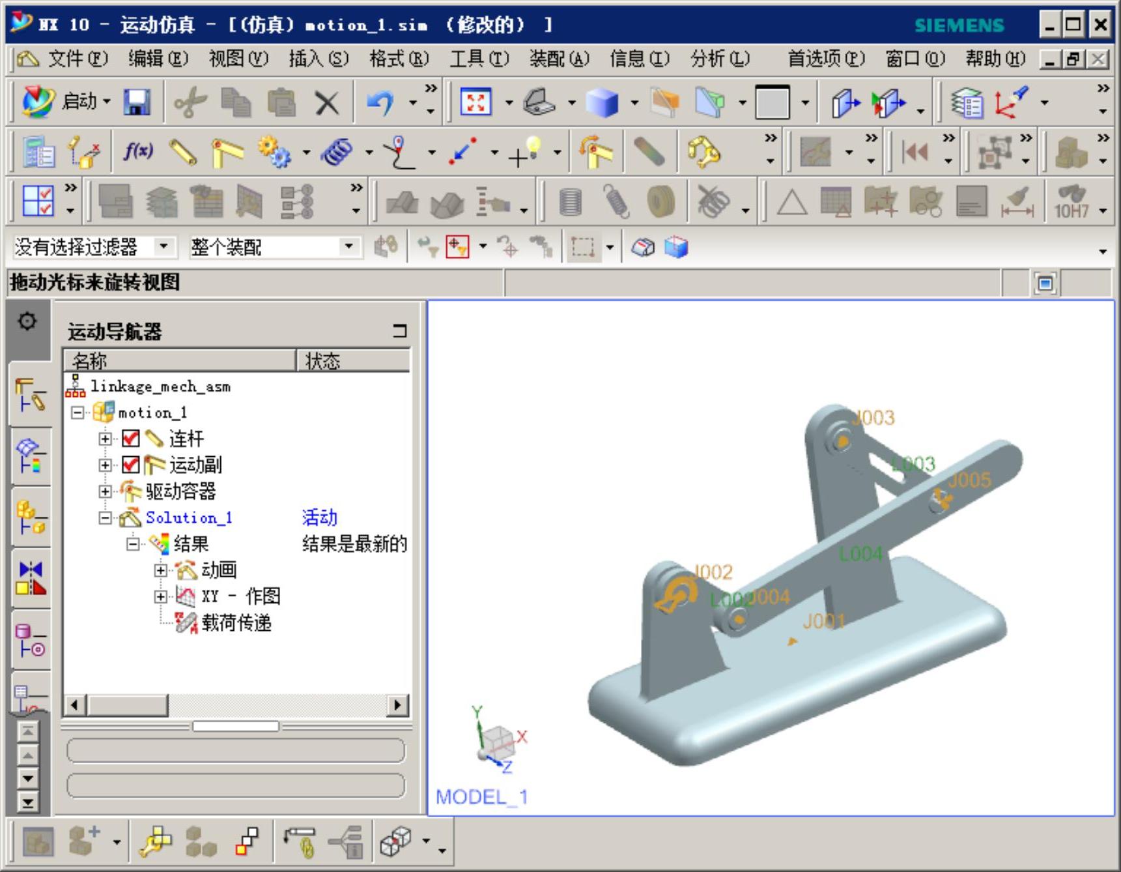Toggle the navigator settings gear tab
Image resolution: width=1121 pixels, height=872 pixels.
click(27, 321)
